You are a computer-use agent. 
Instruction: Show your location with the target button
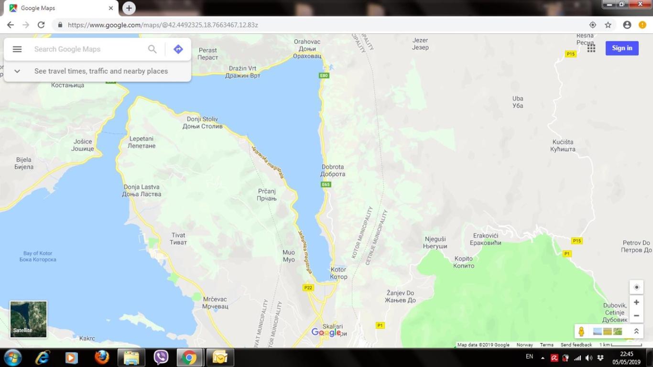[636, 287]
